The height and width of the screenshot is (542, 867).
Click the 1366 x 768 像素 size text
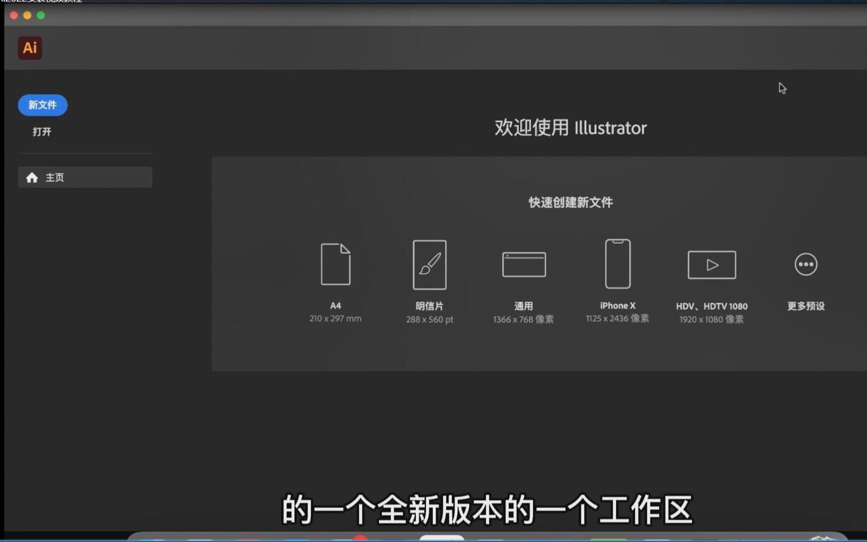point(523,319)
